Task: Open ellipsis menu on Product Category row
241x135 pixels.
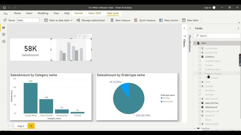Action: tap(238, 73)
